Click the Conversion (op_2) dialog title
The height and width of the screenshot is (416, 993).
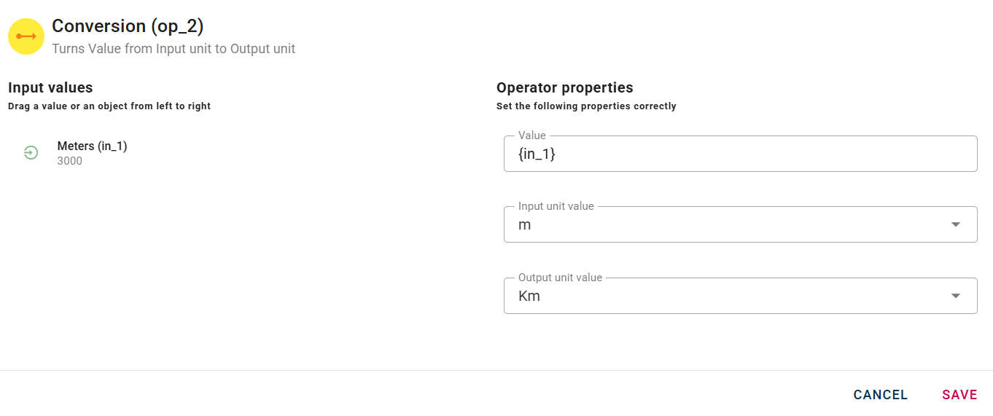point(128,27)
